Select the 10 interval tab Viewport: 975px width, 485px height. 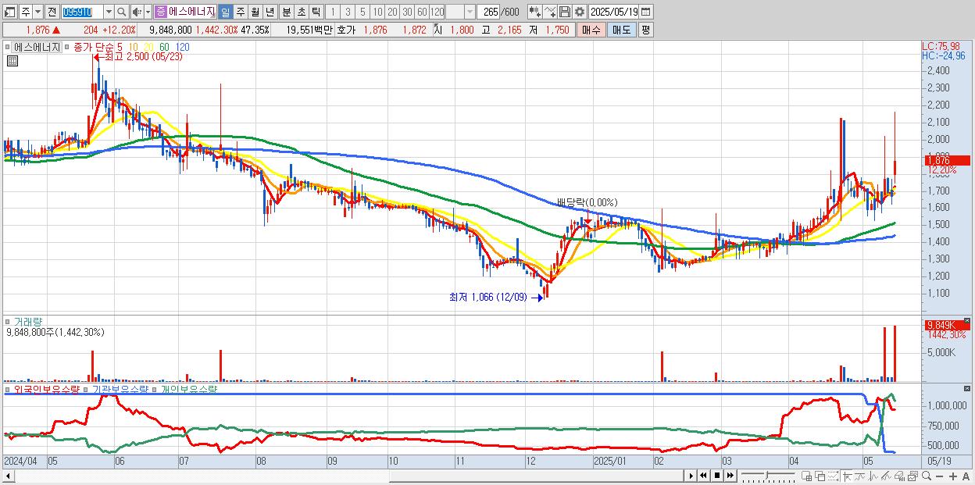pyautogui.click(x=377, y=12)
